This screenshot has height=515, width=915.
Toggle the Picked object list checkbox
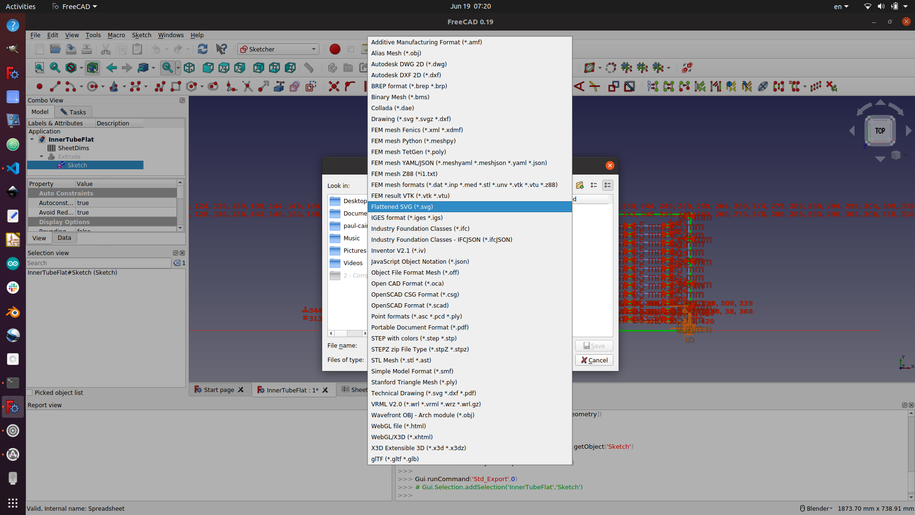pyautogui.click(x=30, y=393)
